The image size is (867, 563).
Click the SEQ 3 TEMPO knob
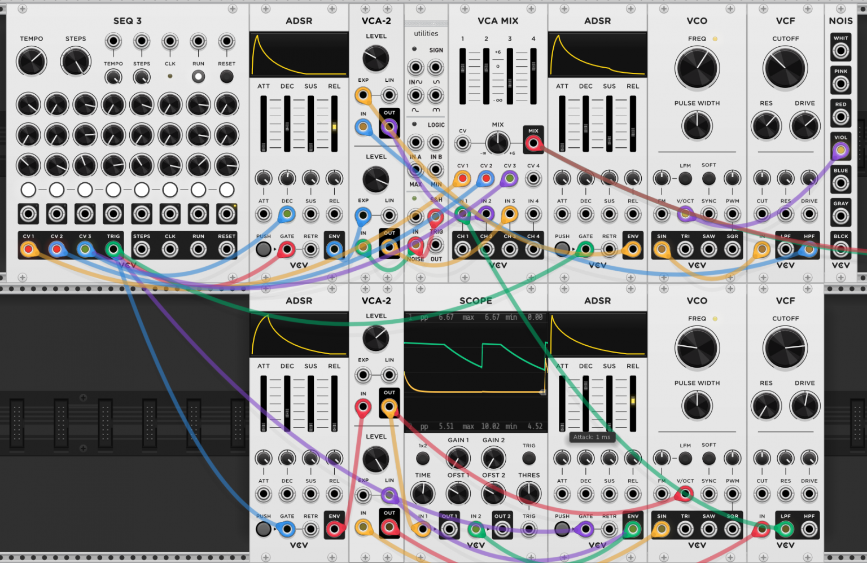(32, 61)
